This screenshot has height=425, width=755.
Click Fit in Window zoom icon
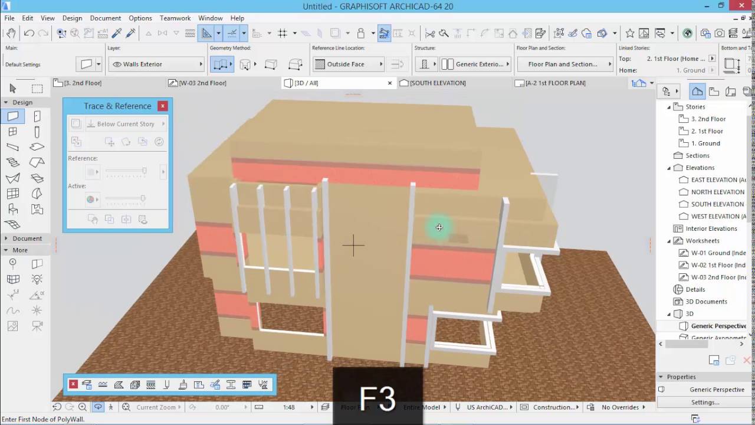126,407
